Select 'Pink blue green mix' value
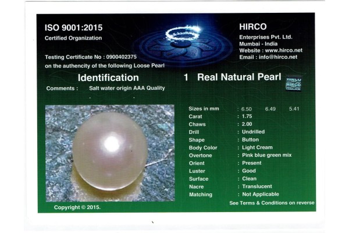 [x=267, y=155]
